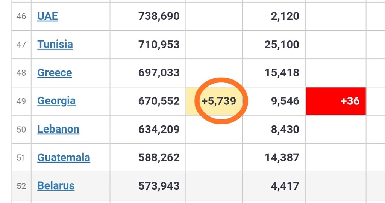This screenshot has width=385, height=203.
Task: Open the Georgia country page
Action: 56,101
